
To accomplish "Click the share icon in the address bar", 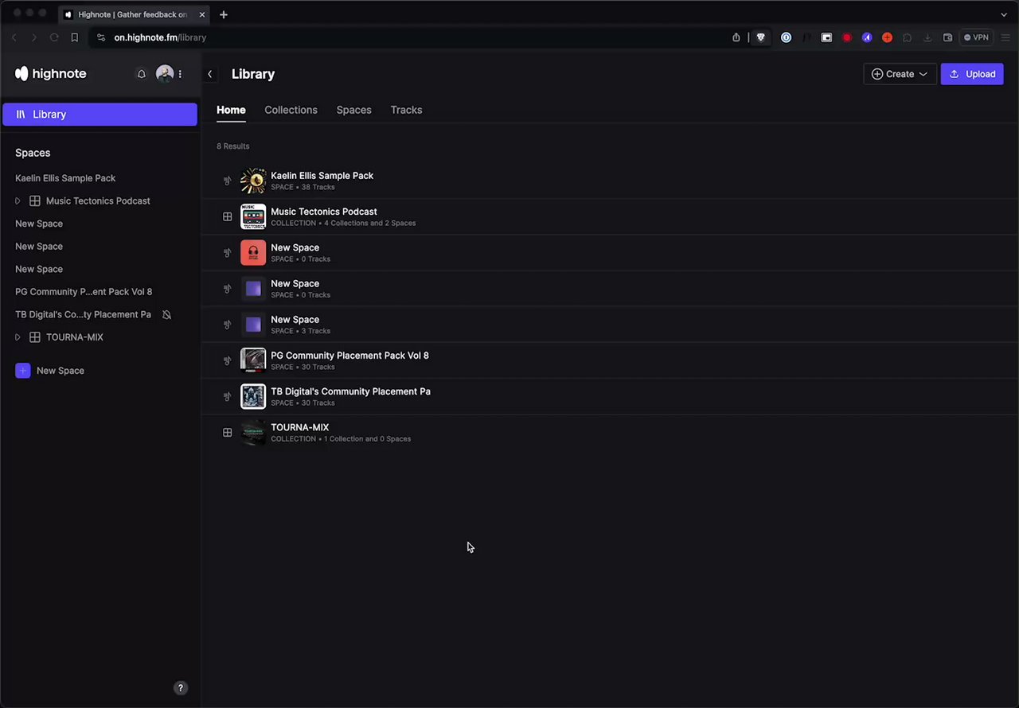I will [736, 37].
